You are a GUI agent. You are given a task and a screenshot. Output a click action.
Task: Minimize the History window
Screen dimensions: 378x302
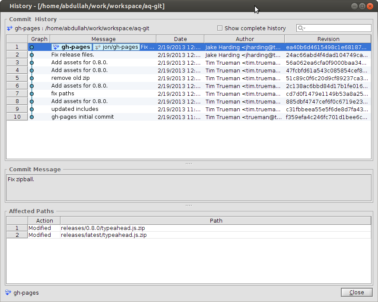(354, 6)
